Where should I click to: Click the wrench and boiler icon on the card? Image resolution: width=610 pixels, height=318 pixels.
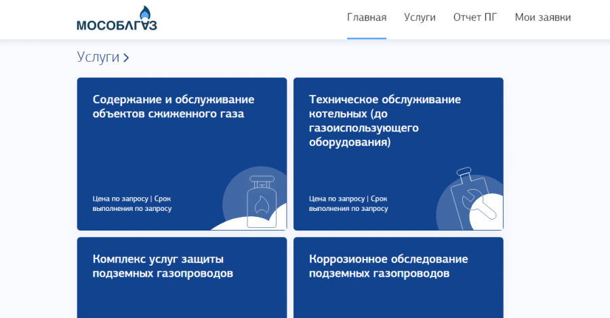tap(472, 199)
